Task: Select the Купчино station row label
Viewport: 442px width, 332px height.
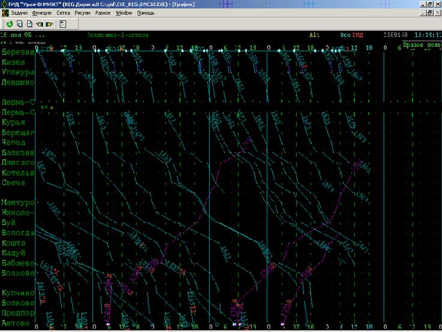Action: [18, 293]
